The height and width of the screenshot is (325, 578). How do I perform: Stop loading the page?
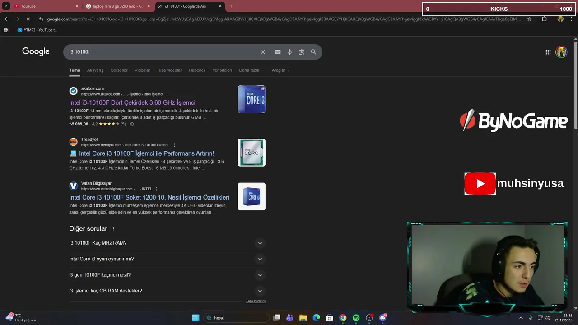(x=28, y=19)
